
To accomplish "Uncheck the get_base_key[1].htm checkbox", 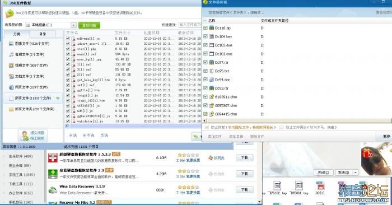I will 68,80.
